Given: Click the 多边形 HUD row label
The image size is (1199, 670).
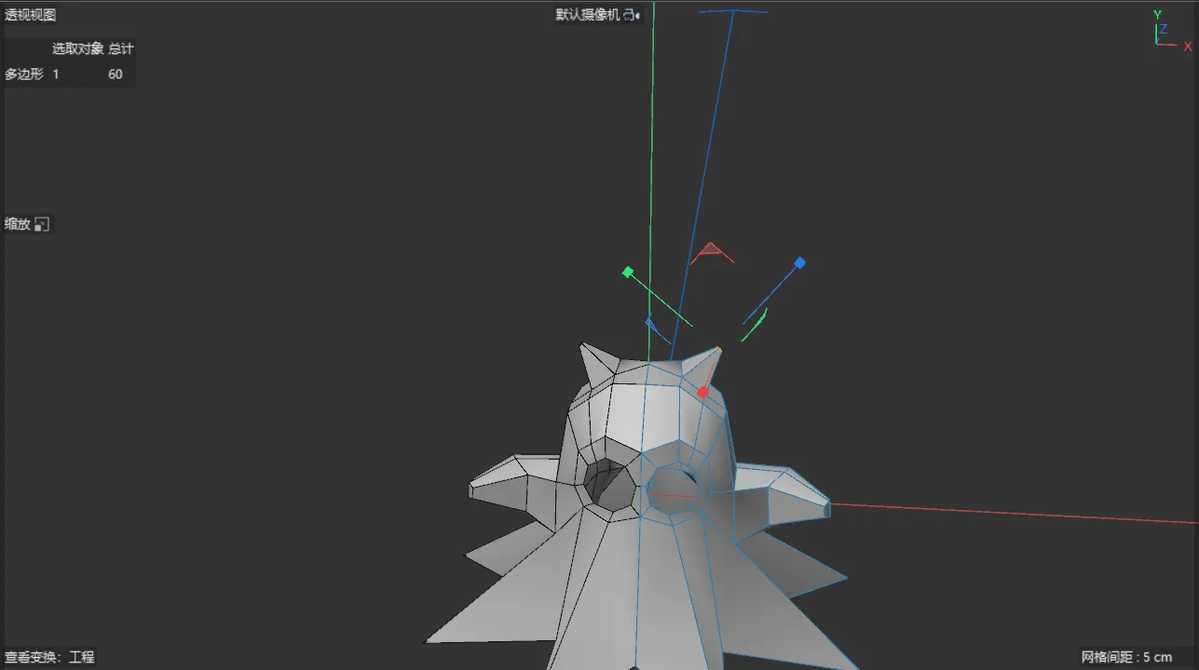Looking at the screenshot, I should [23, 74].
